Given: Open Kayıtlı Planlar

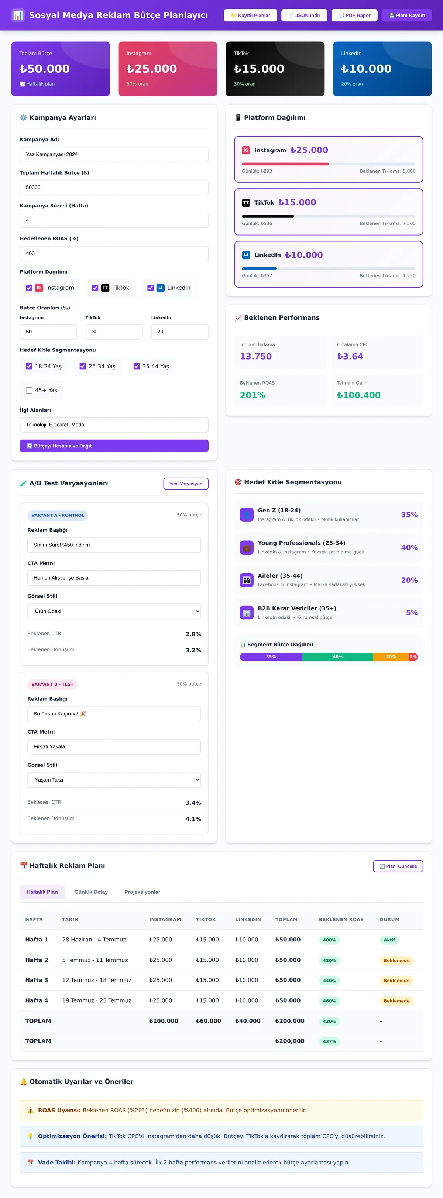Looking at the screenshot, I should (x=251, y=16).
